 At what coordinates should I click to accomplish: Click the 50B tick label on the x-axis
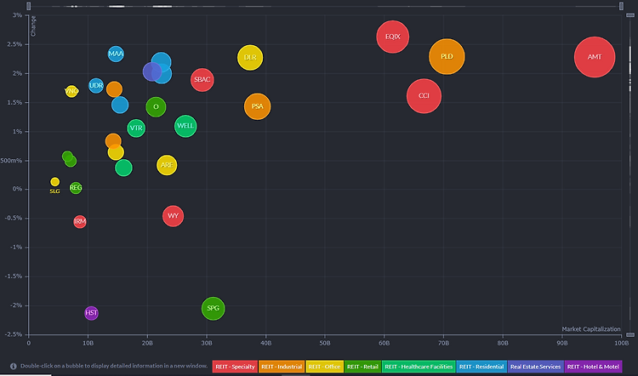pyautogui.click(x=325, y=344)
